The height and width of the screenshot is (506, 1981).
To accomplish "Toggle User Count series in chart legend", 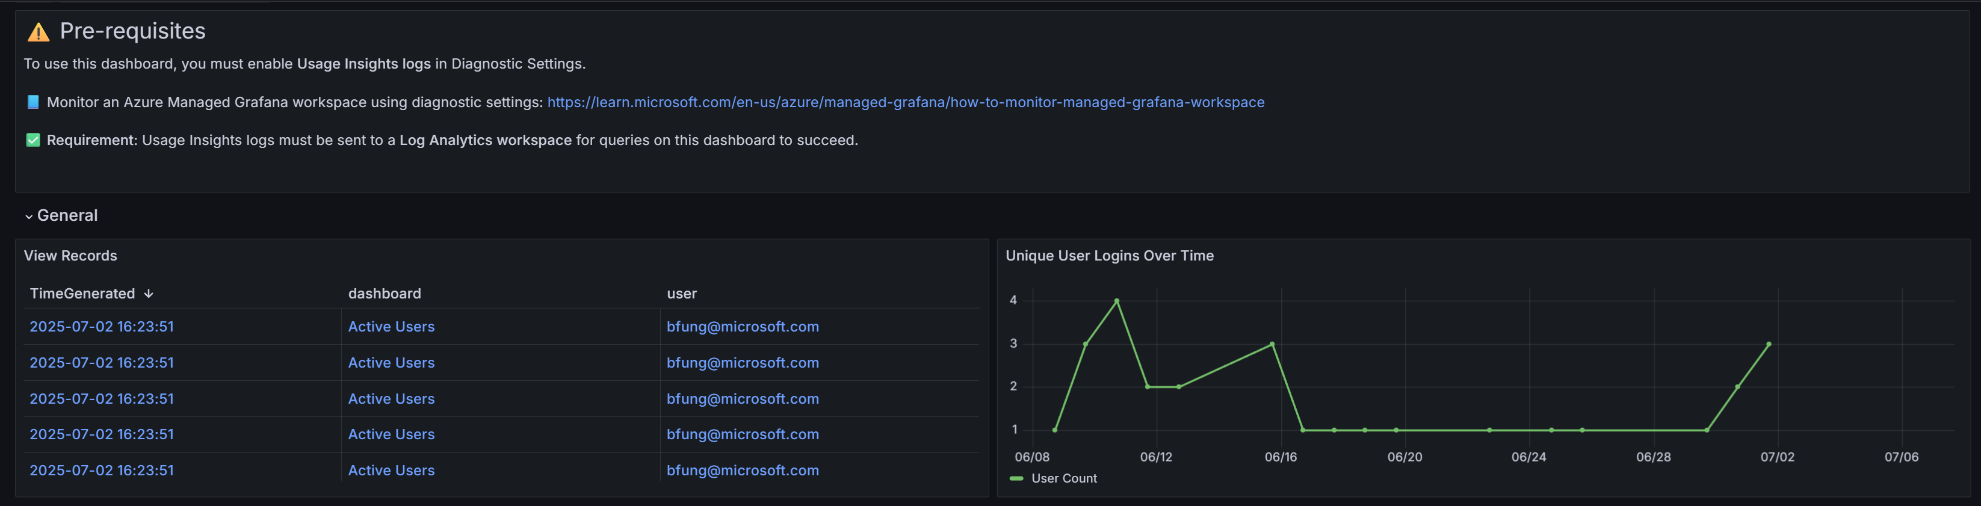I will [x=1063, y=478].
